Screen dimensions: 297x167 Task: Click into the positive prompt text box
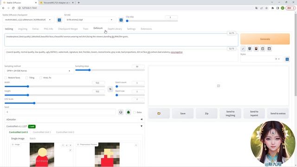[121, 40]
